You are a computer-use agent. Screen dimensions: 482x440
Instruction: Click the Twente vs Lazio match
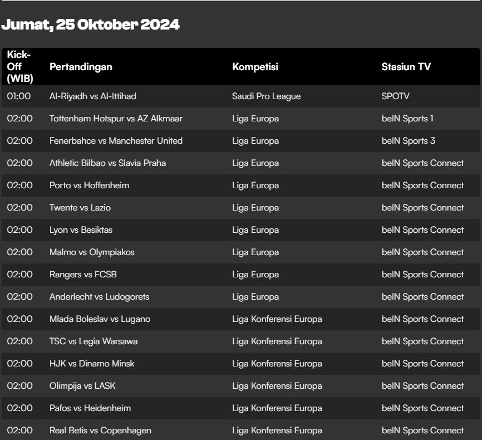tap(80, 208)
